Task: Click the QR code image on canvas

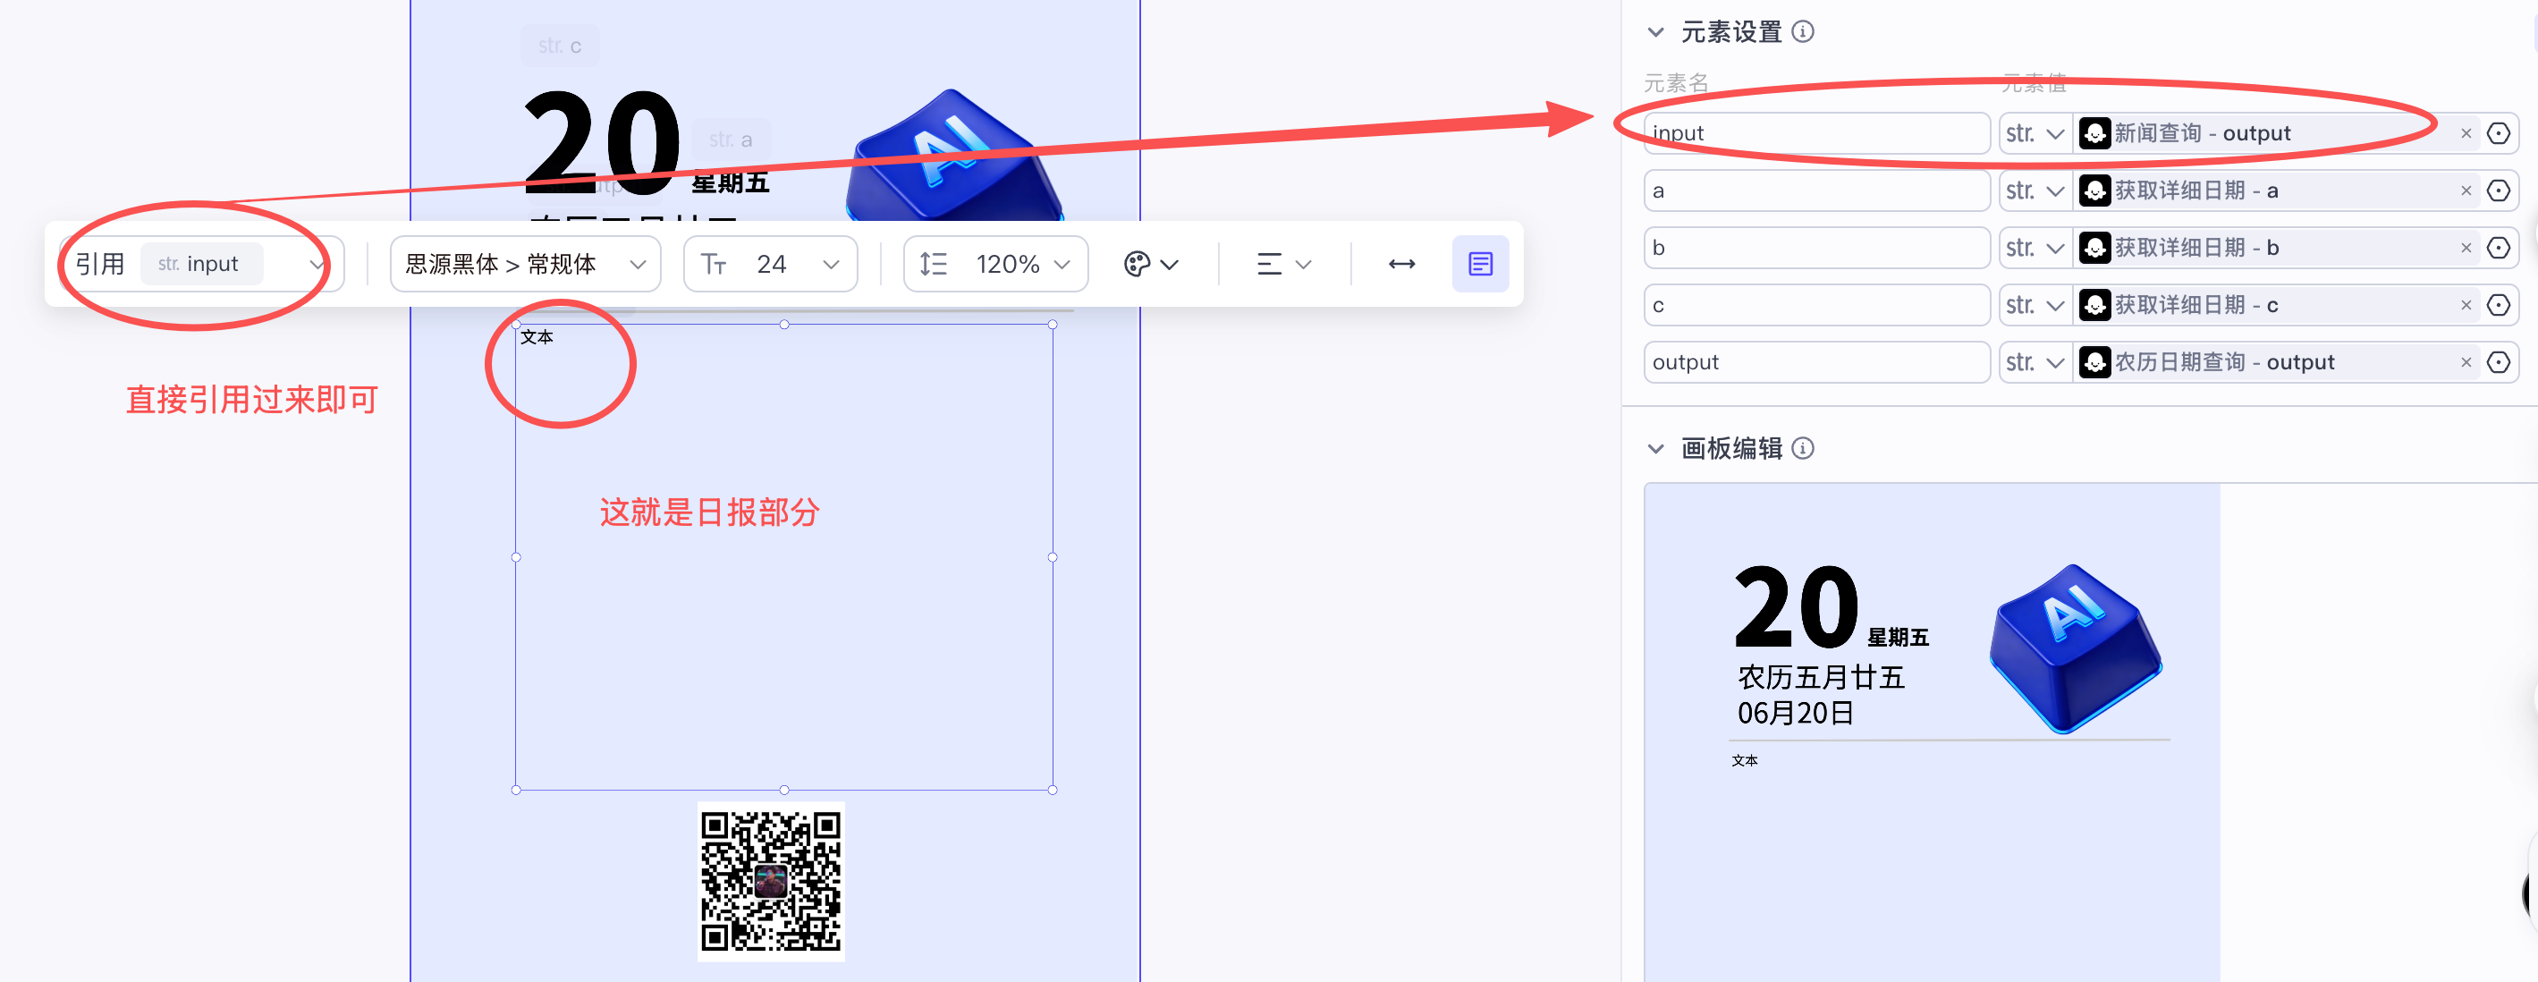Action: [771, 881]
